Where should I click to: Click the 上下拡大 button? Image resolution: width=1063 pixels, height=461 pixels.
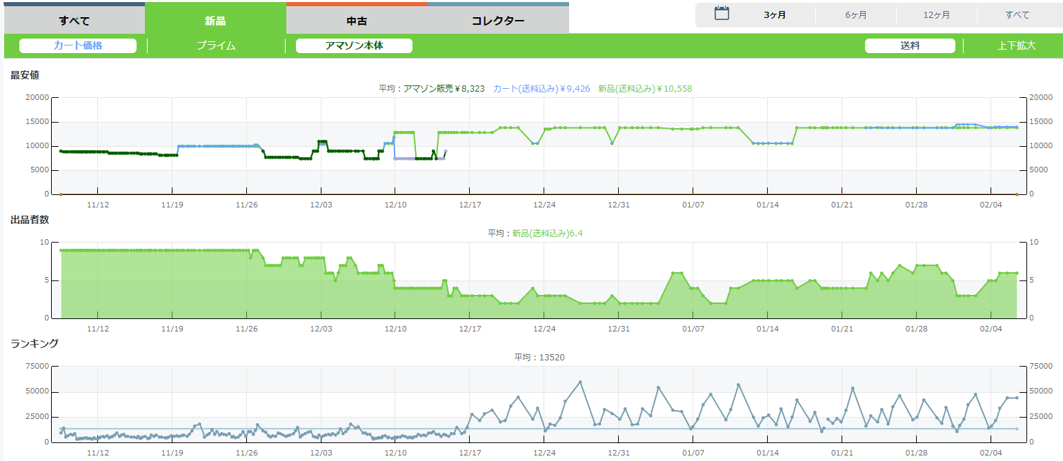[1016, 46]
